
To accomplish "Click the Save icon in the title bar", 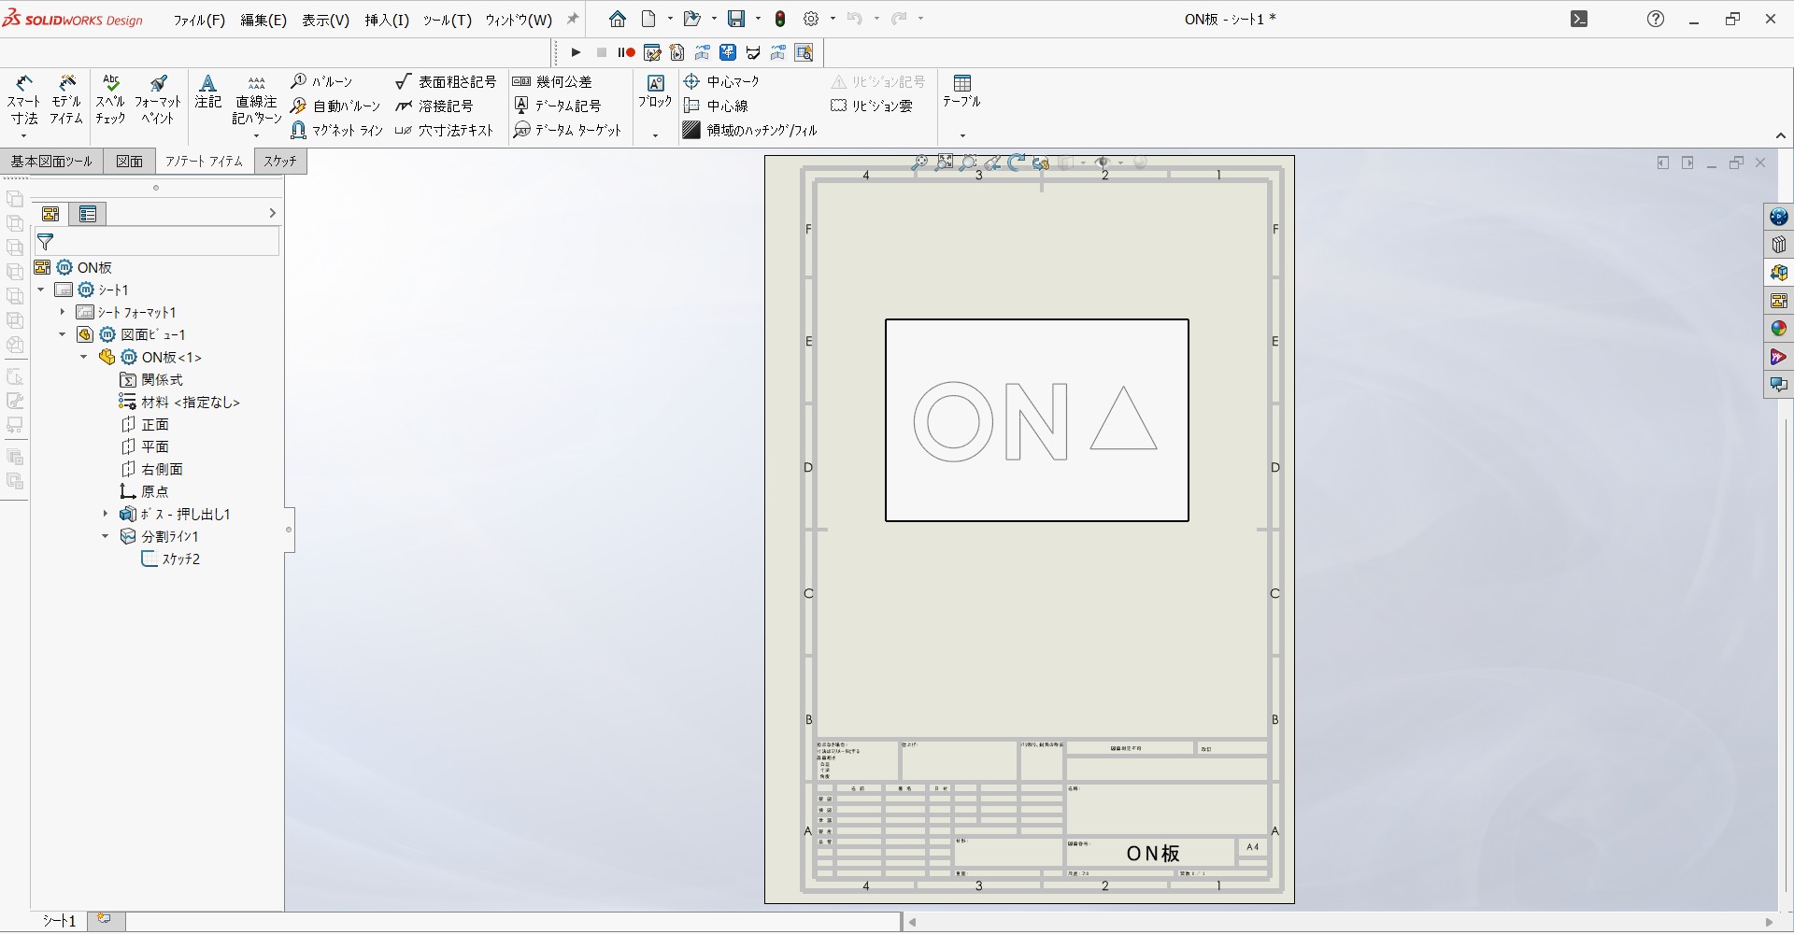I will point(736,19).
